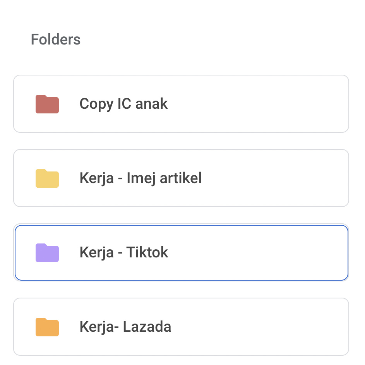365x365 pixels.
Task: Pick the Imej artikel work folder
Action: 181,178
